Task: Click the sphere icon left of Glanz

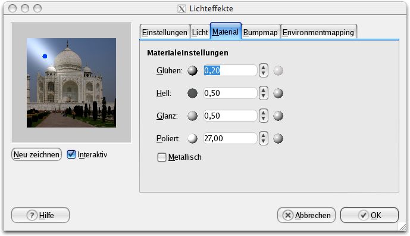Action: click(x=192, y=116)
